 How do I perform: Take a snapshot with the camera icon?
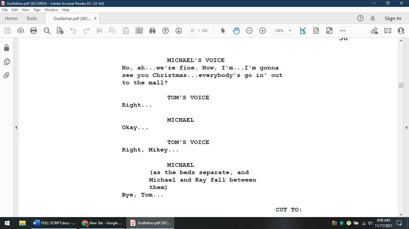[139, 31]
